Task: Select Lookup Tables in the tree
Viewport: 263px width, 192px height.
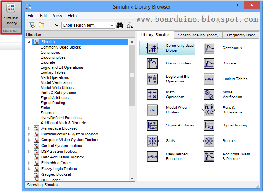Action: [x=53, y=72]
